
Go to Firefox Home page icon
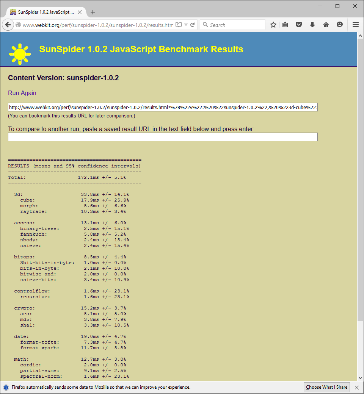pos(326,25)
